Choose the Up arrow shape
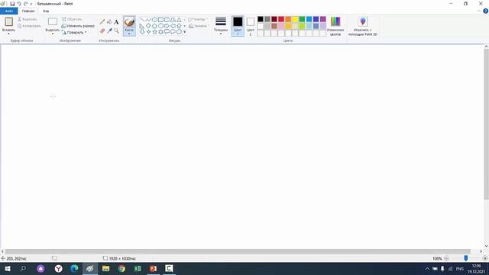Viewport: 489px width, 275px height. (179, 26)
